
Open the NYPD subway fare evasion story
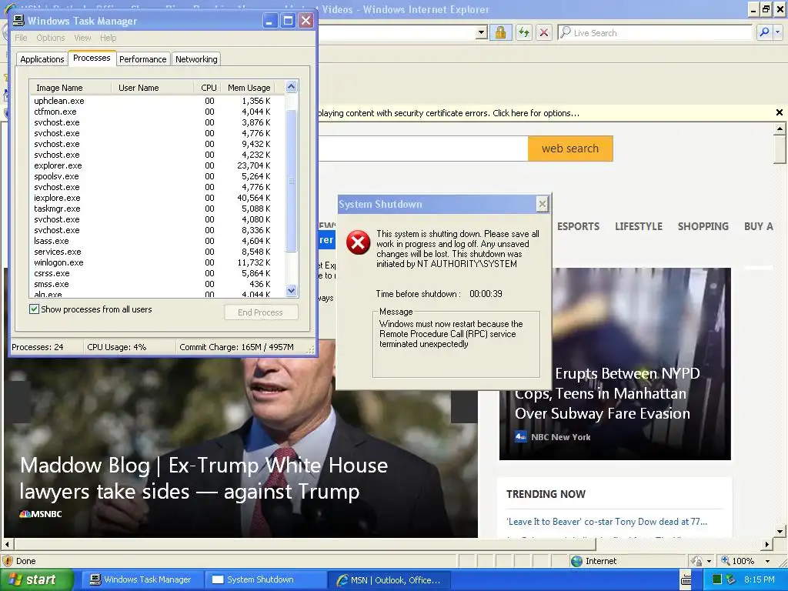point(607,393)
